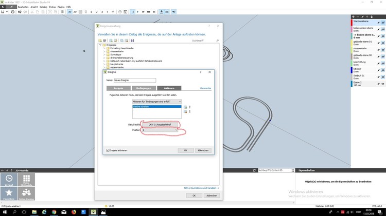Image resolution: width=386 pixels, height=216 pixels.
Task: Click the blue color swatch of Strasse layer
Action: pos(352,70)
